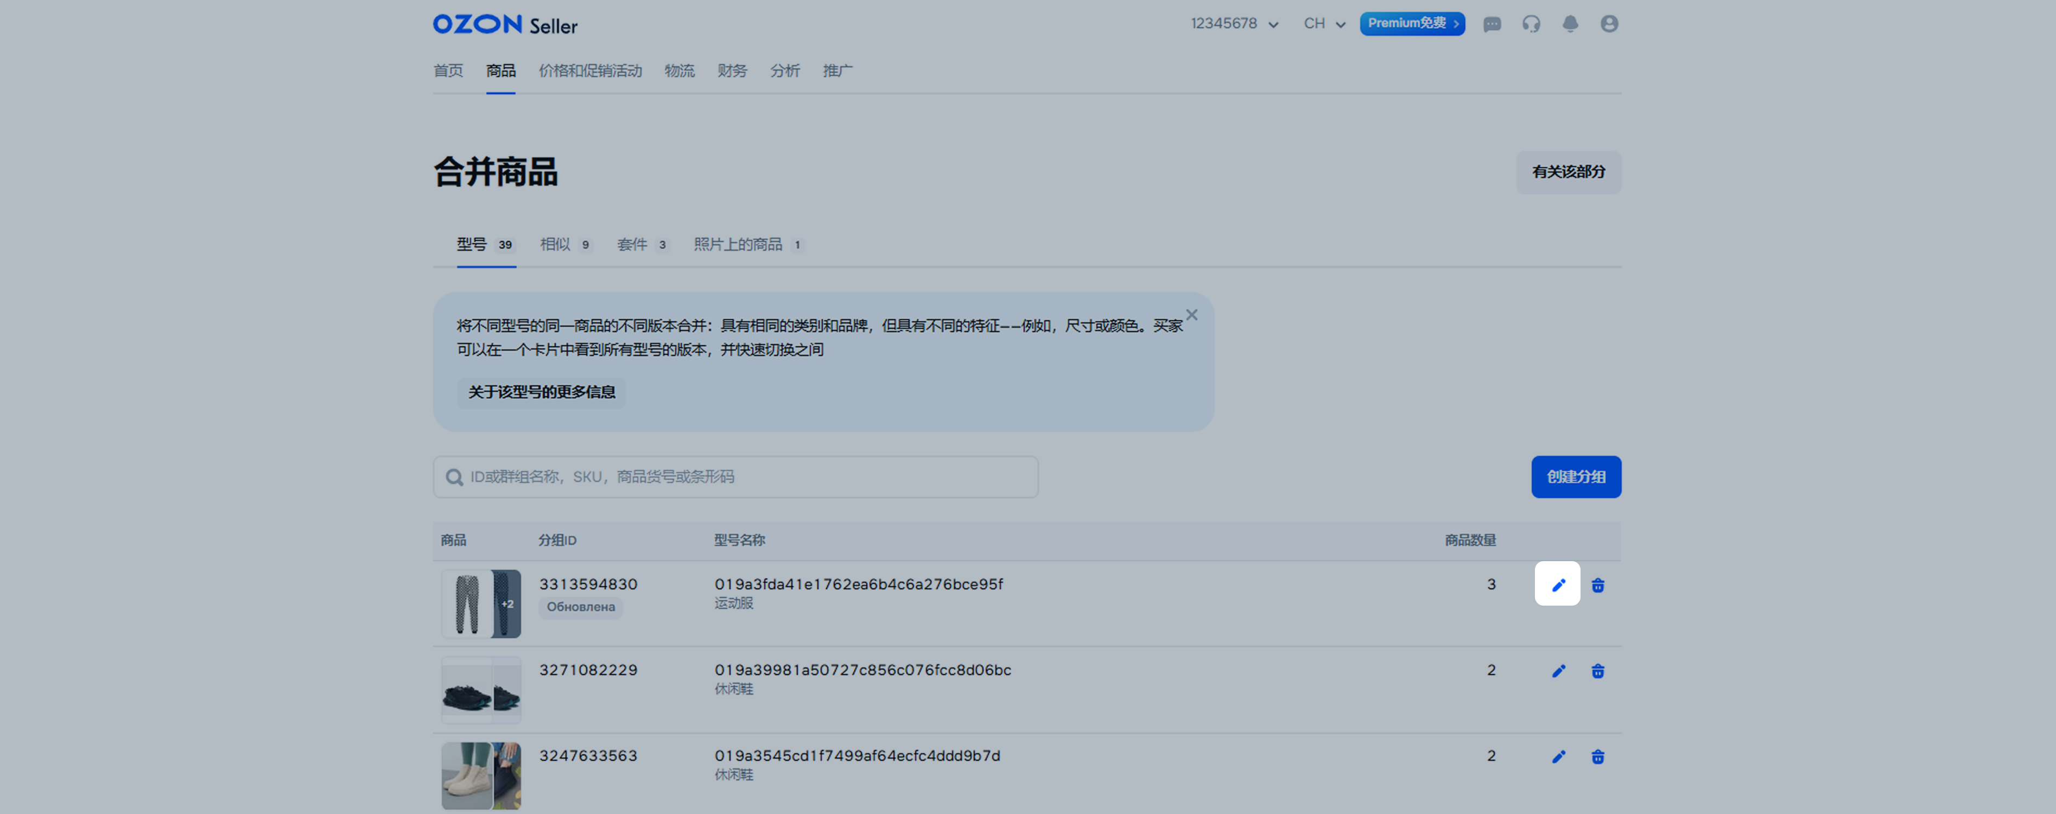Delete group 3271082229 with the trash icon
Screen dimensions: 2056x814
click(x=1598, y=671)
